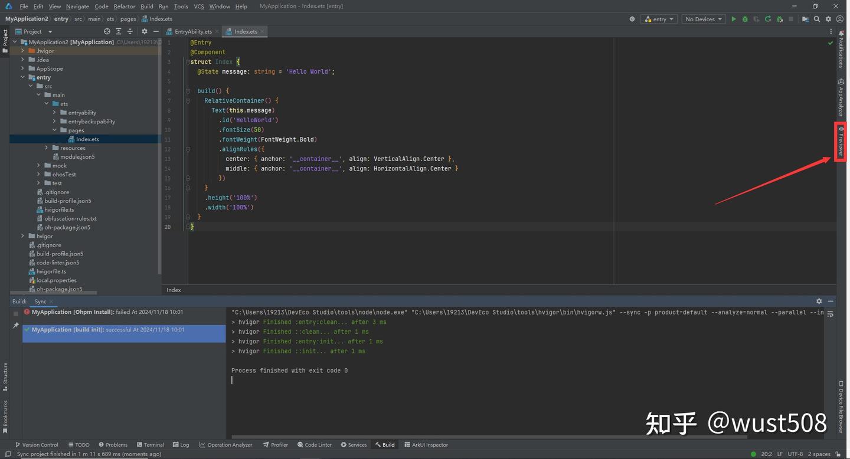Open the entry run configuration dropdown
Image resolution: width=850 pixels, height=459 pixels.
coord(659,19)
